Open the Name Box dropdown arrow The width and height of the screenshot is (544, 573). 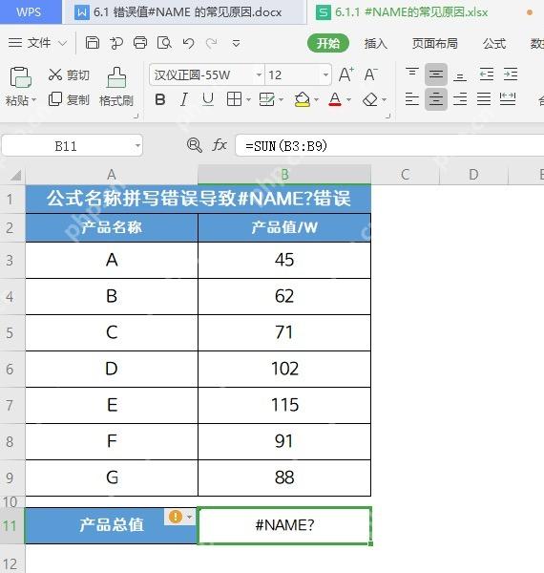coord(137,145)
